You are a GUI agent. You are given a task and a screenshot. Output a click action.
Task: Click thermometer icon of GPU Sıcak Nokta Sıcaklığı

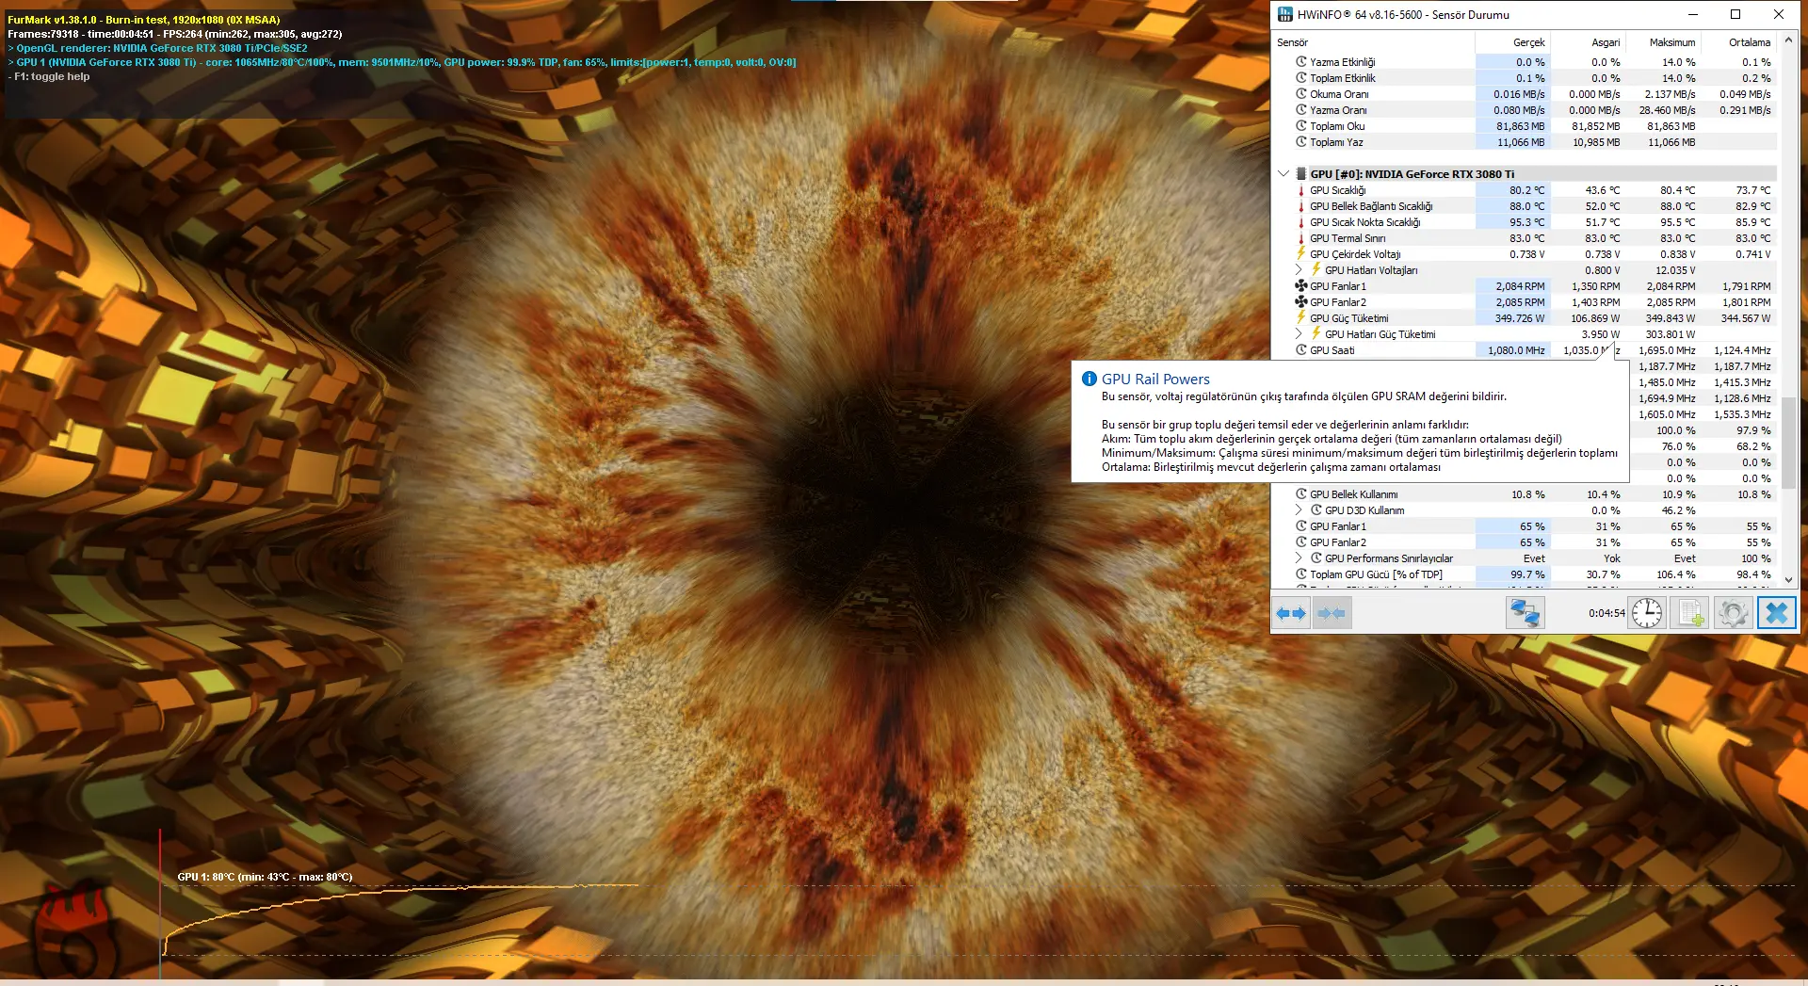tap(1301, 222)
